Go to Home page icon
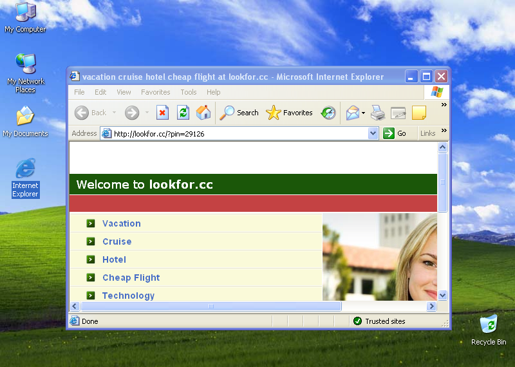Screen dimensions: 515x367 coord(203,113)
